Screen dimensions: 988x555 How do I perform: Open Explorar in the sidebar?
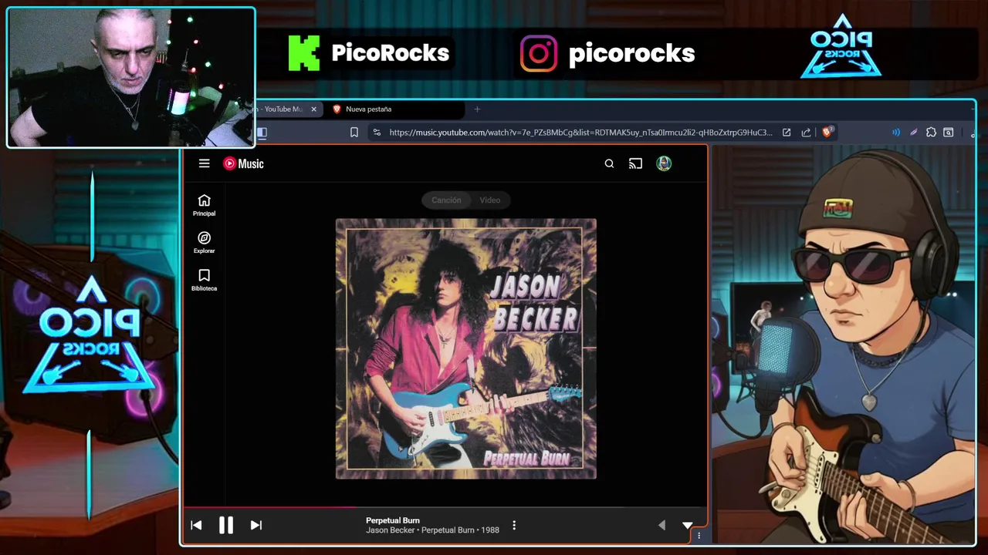click(x=204, y=243)
